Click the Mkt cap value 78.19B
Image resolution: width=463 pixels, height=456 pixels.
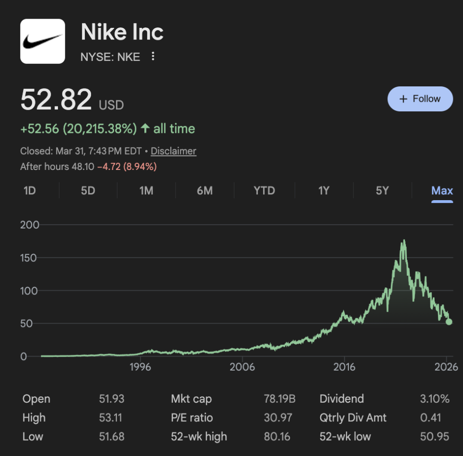tap(279, 399)
